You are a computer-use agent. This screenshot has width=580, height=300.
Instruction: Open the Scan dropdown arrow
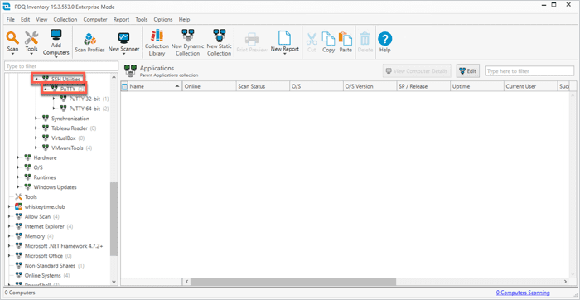click(x=12, y=54)
